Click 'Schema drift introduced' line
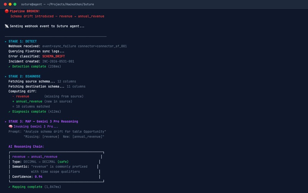 [x=57, y=16]
